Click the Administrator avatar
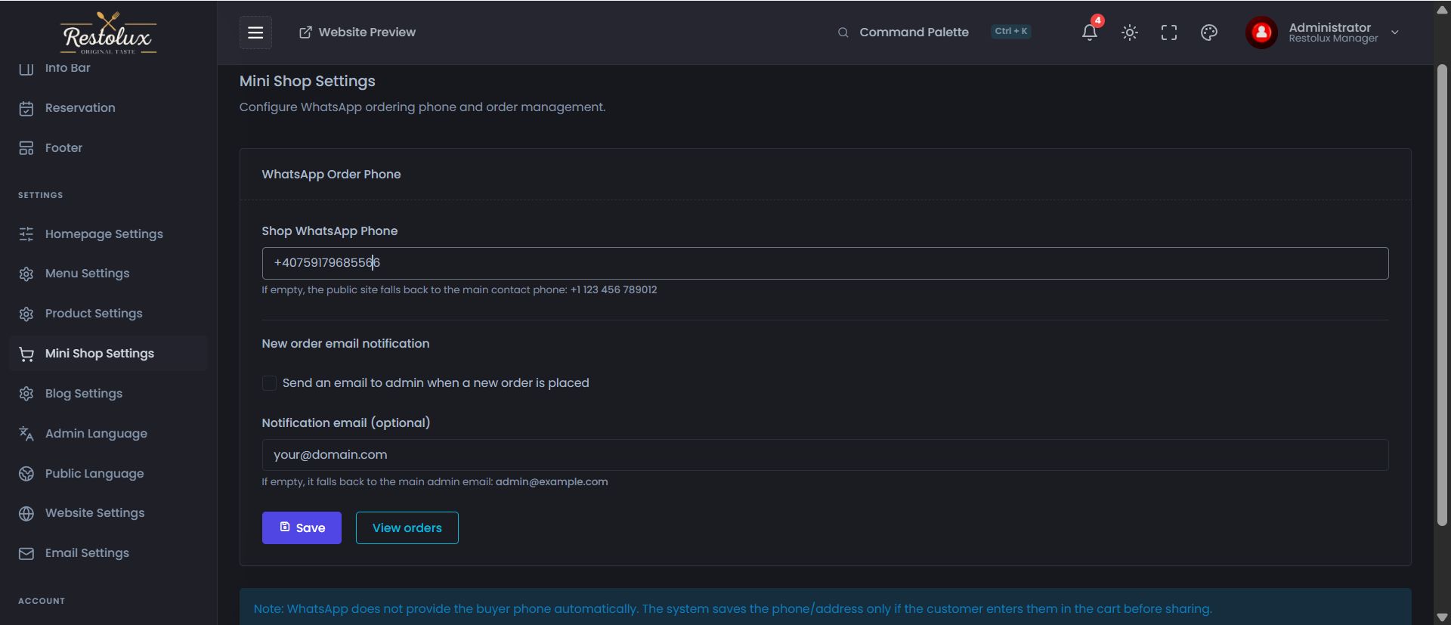This screenshot has height=625, width=1451. [1261, 32]
